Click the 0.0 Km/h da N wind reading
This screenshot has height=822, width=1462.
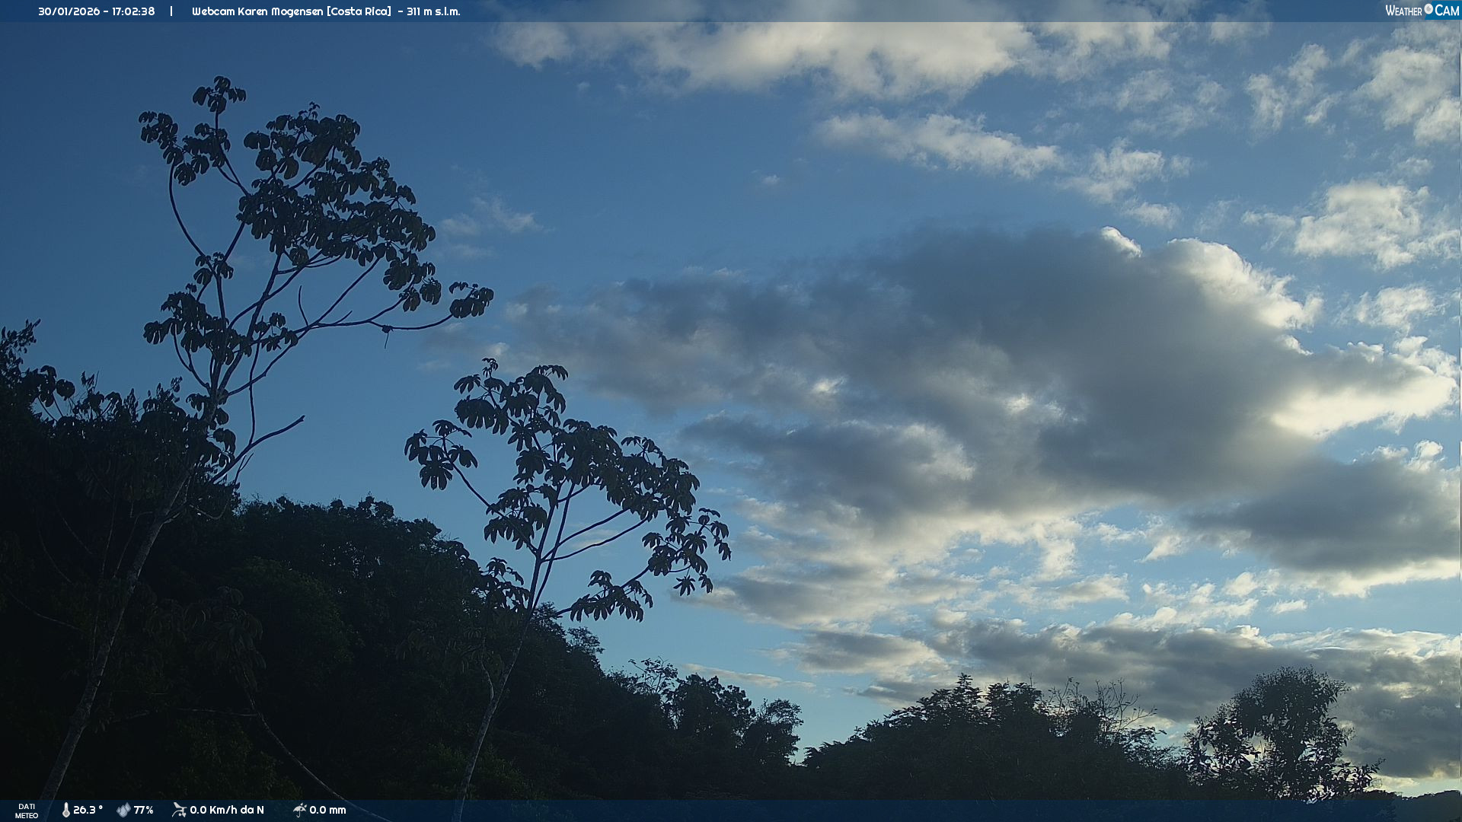(x=227, y=810)
